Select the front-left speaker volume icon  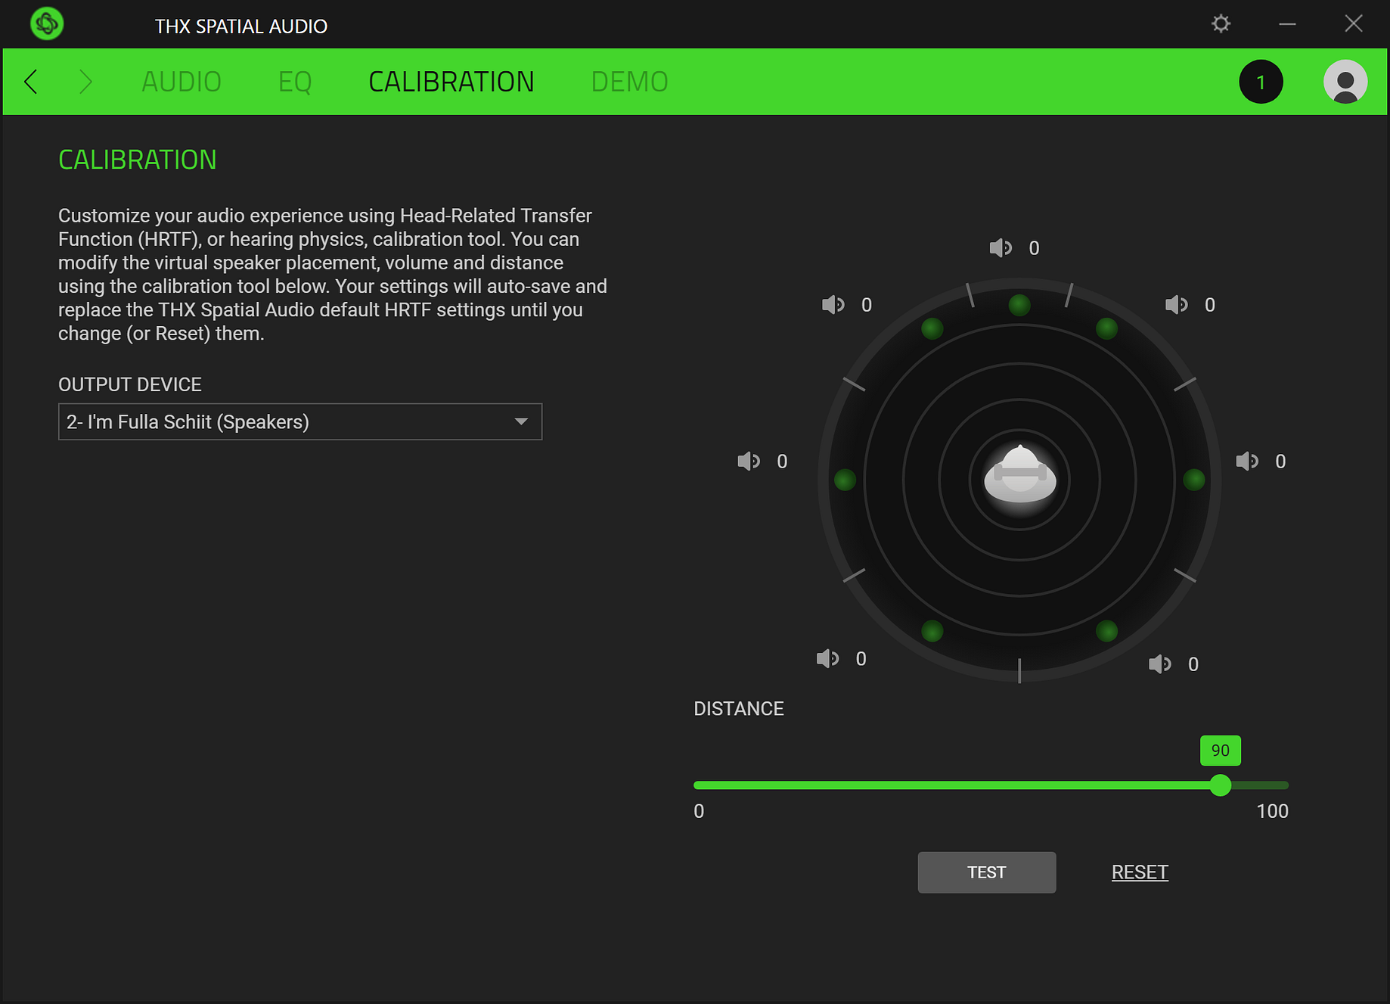tap(832, 304)
